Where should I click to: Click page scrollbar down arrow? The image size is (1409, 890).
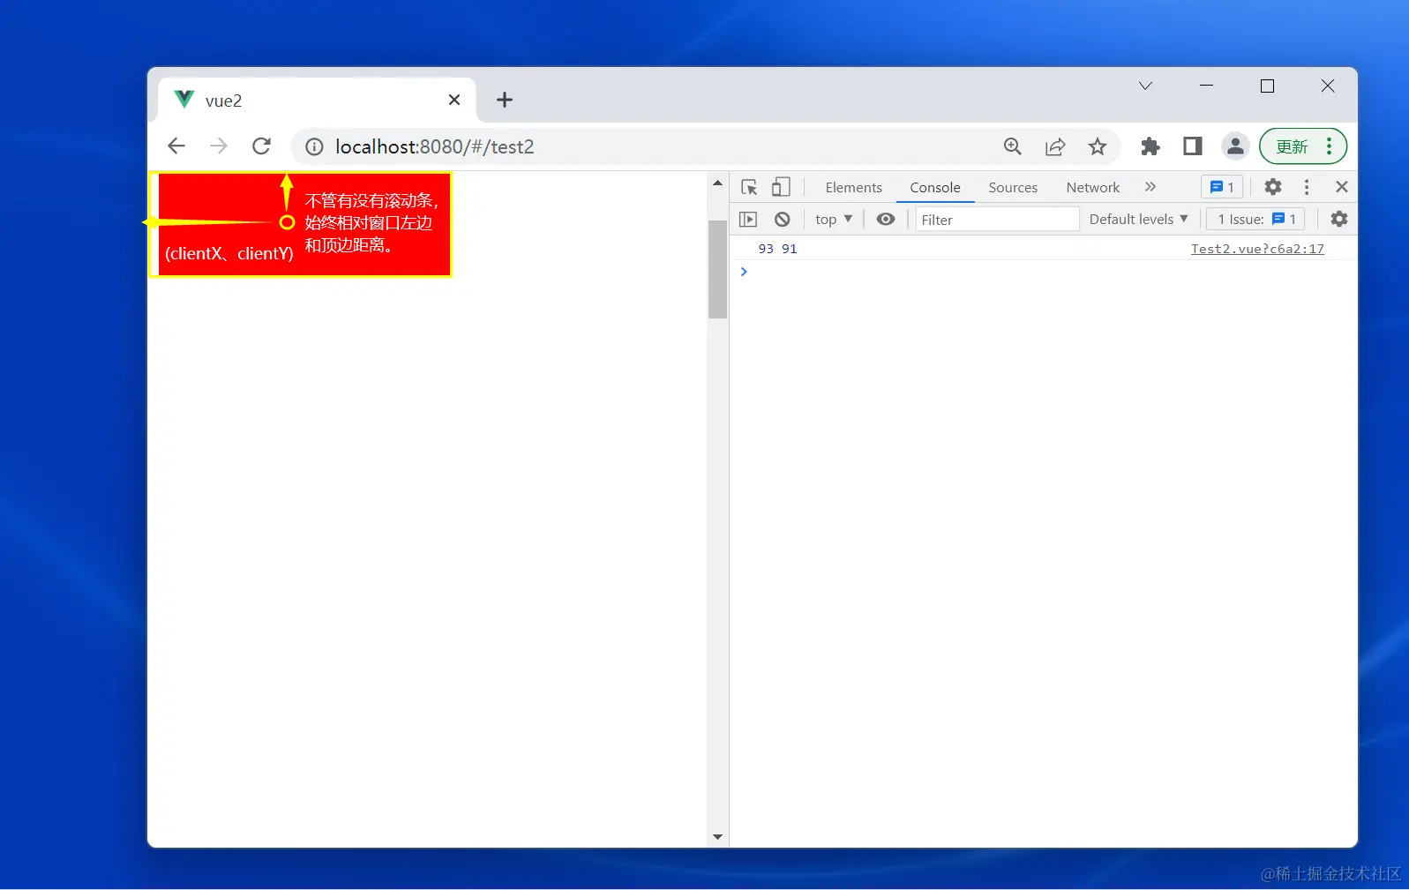tap(717, 837)
